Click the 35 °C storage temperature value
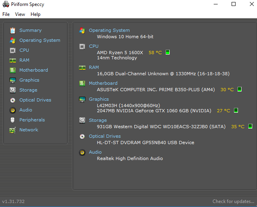Image resolution: width=257 pixels, height=207 pixels. click(x=238, y=127)
